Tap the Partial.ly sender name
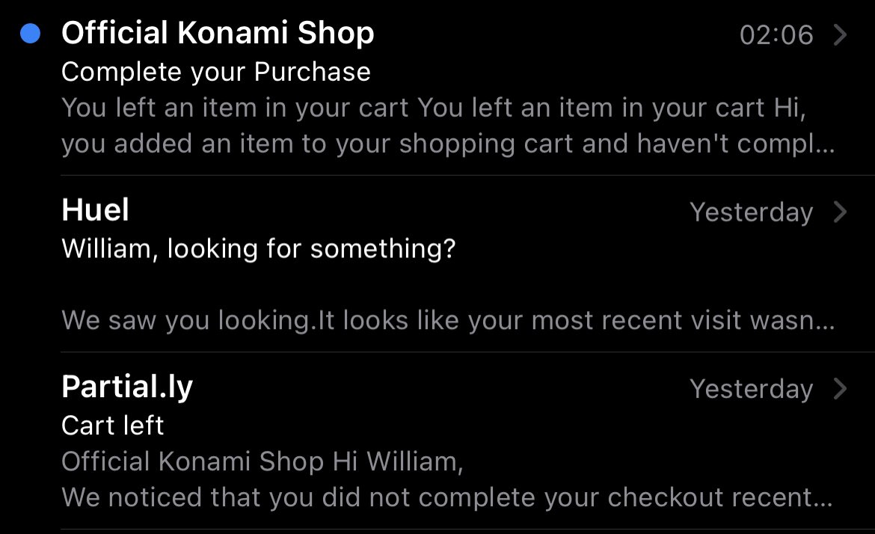The height and width of the screenshot is (534, 875). click(x=127, y=387)
